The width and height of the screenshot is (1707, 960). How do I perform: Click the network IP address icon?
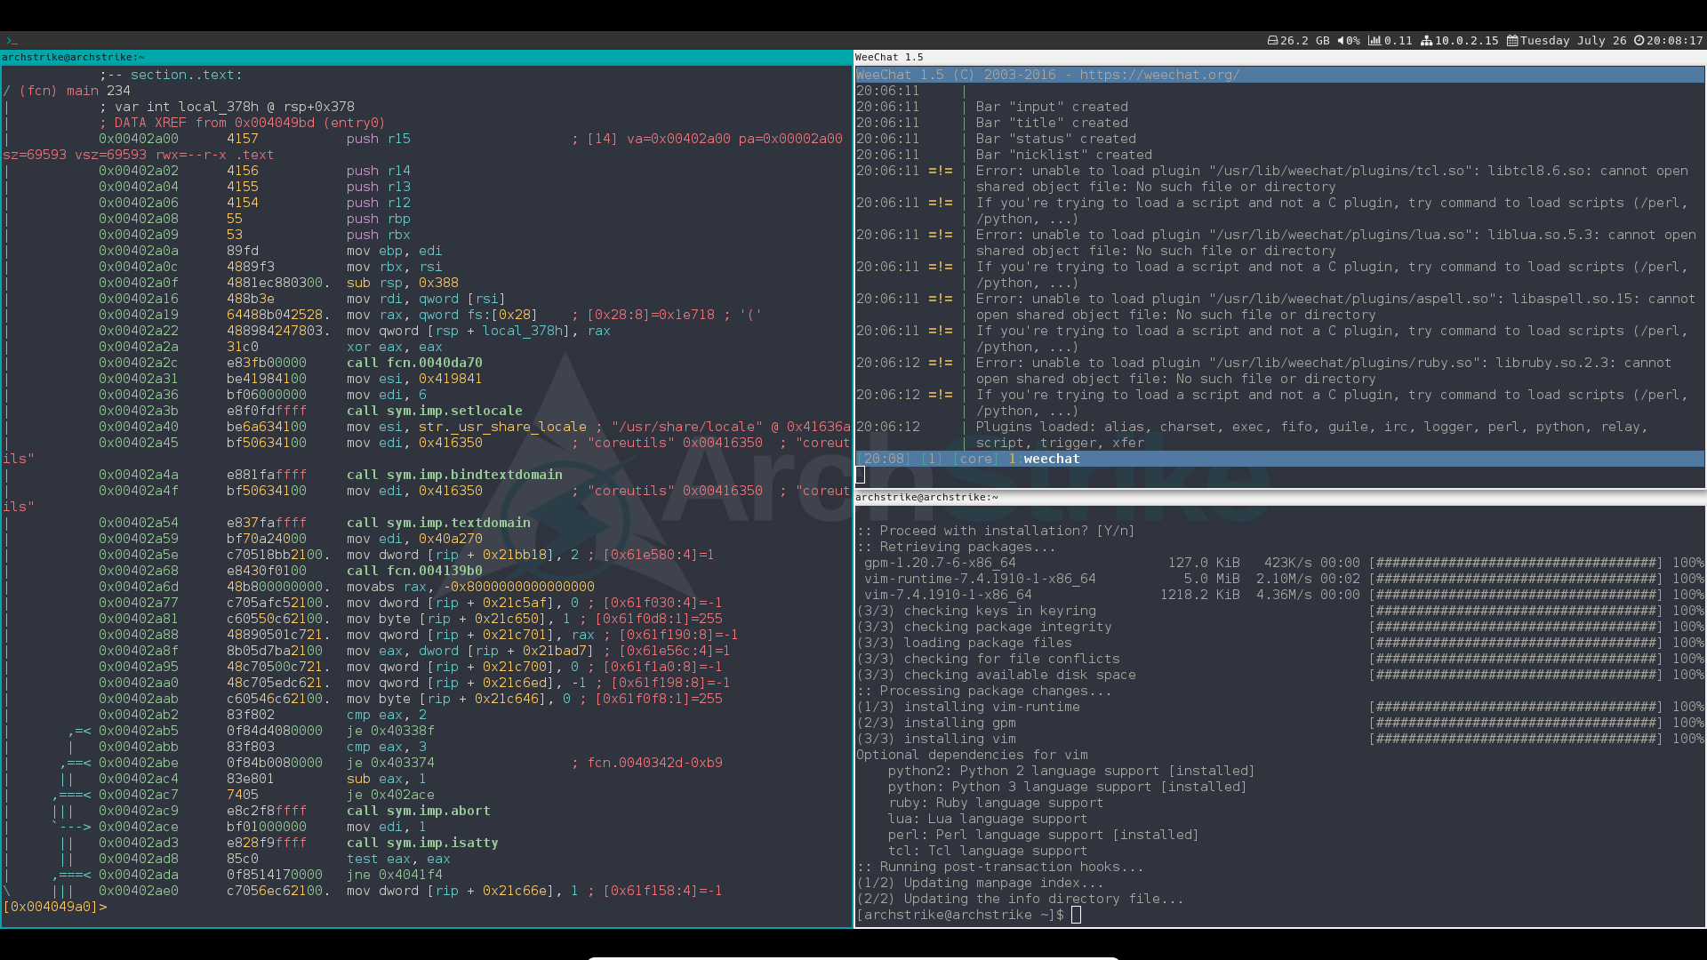click(x=1426, y=41)
